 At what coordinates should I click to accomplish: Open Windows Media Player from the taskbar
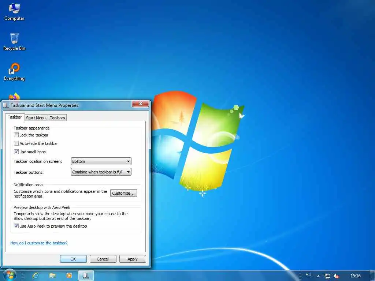tap(69, 276)
